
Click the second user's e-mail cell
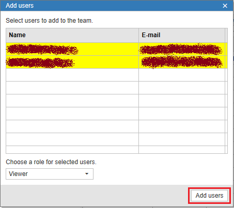(x=182, y=62)
